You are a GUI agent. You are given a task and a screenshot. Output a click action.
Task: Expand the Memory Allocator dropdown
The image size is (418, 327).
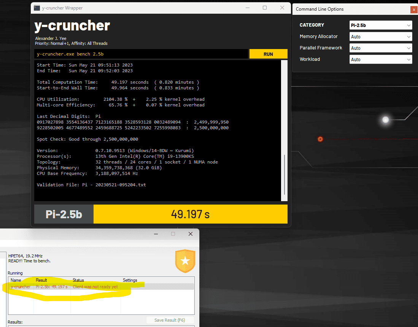point(380,37)
